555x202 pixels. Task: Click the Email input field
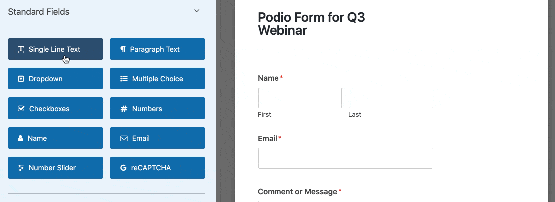(x=345, y=158)
